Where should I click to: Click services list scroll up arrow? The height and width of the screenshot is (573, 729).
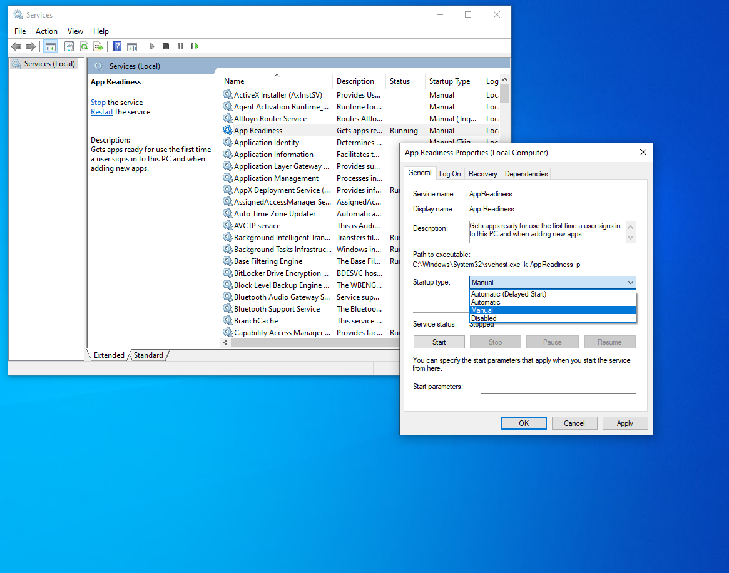[505, 80]
